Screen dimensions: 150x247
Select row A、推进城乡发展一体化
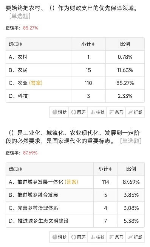(75, 182)
